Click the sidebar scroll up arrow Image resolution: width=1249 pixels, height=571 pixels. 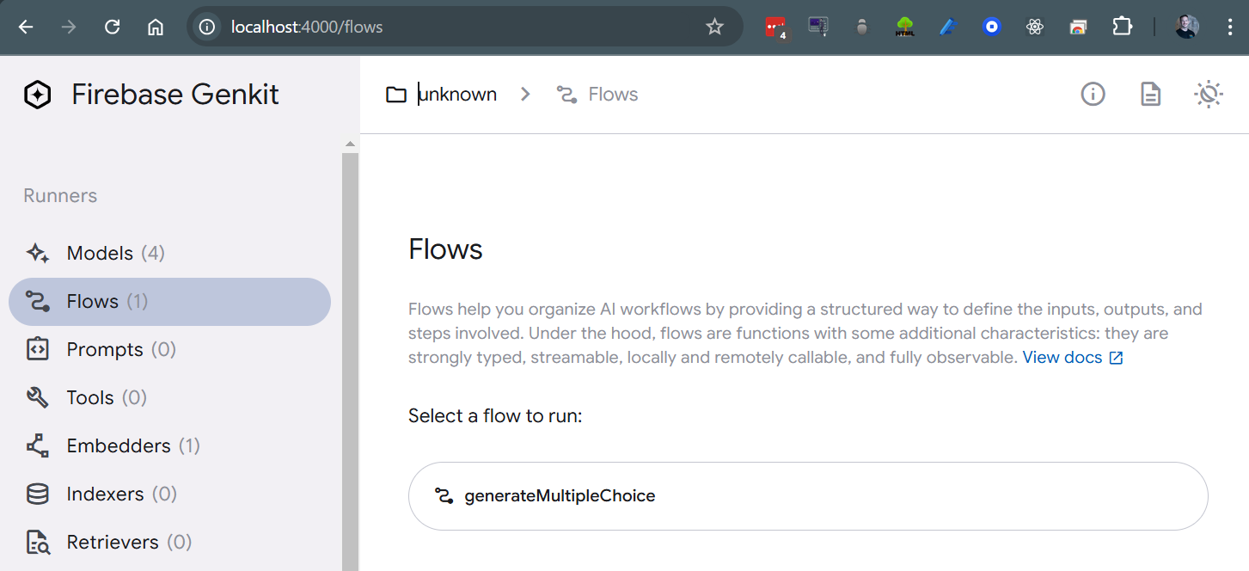350,144
